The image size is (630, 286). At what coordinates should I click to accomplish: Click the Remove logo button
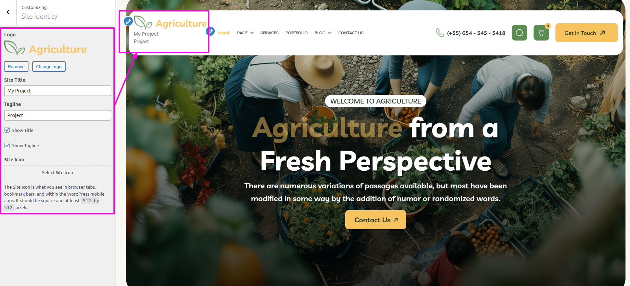pos(16,66)
